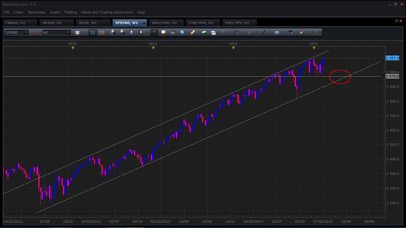The height and width of the screenshot is (228, 406).
Task: Open the Chart menu
Action: click(18, 12)
